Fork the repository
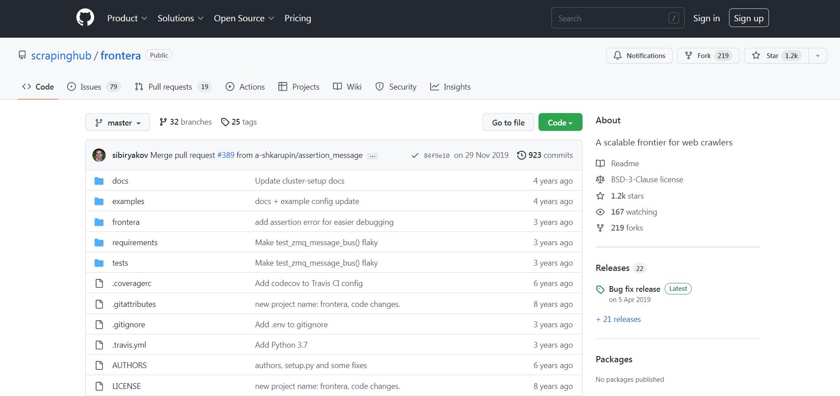The width and height of the screenshot is (840, 396). coord(708,55)
